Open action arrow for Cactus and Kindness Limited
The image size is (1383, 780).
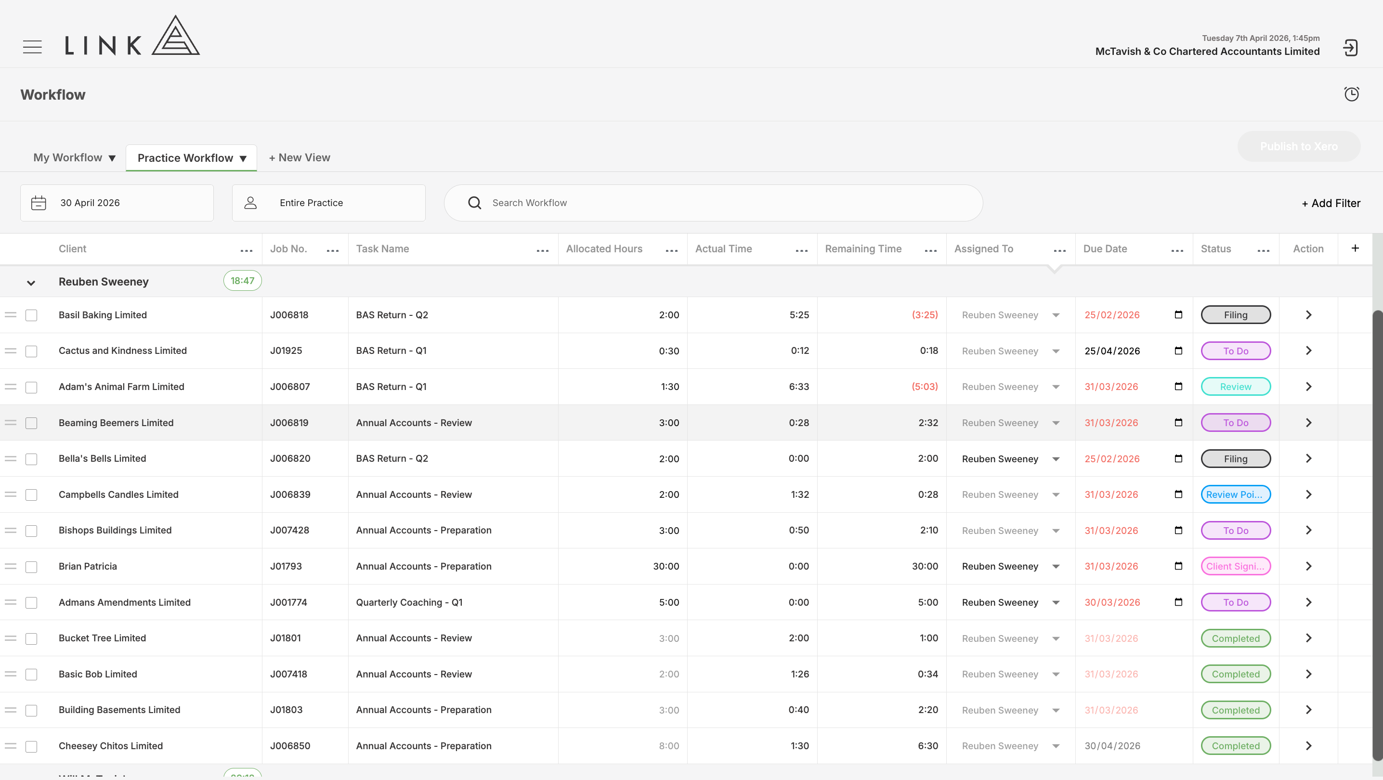click(x=1308, y=351)
